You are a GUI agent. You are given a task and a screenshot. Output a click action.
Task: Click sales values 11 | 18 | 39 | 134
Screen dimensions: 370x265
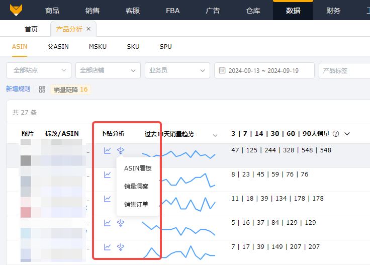[x=277, y=198]
